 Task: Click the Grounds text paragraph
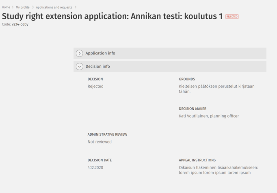tap(216, 89)
